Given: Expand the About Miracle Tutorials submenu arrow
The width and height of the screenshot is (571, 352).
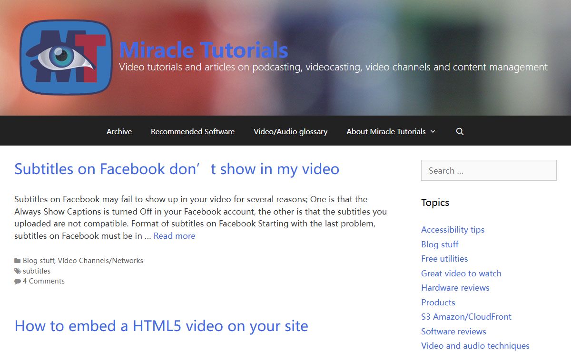Looking at the screenshot, I should [x=433, y=131].
